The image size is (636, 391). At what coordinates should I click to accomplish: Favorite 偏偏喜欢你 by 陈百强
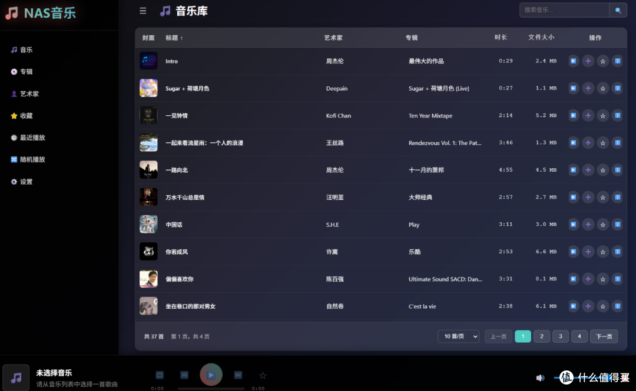[x=603, y=279]
